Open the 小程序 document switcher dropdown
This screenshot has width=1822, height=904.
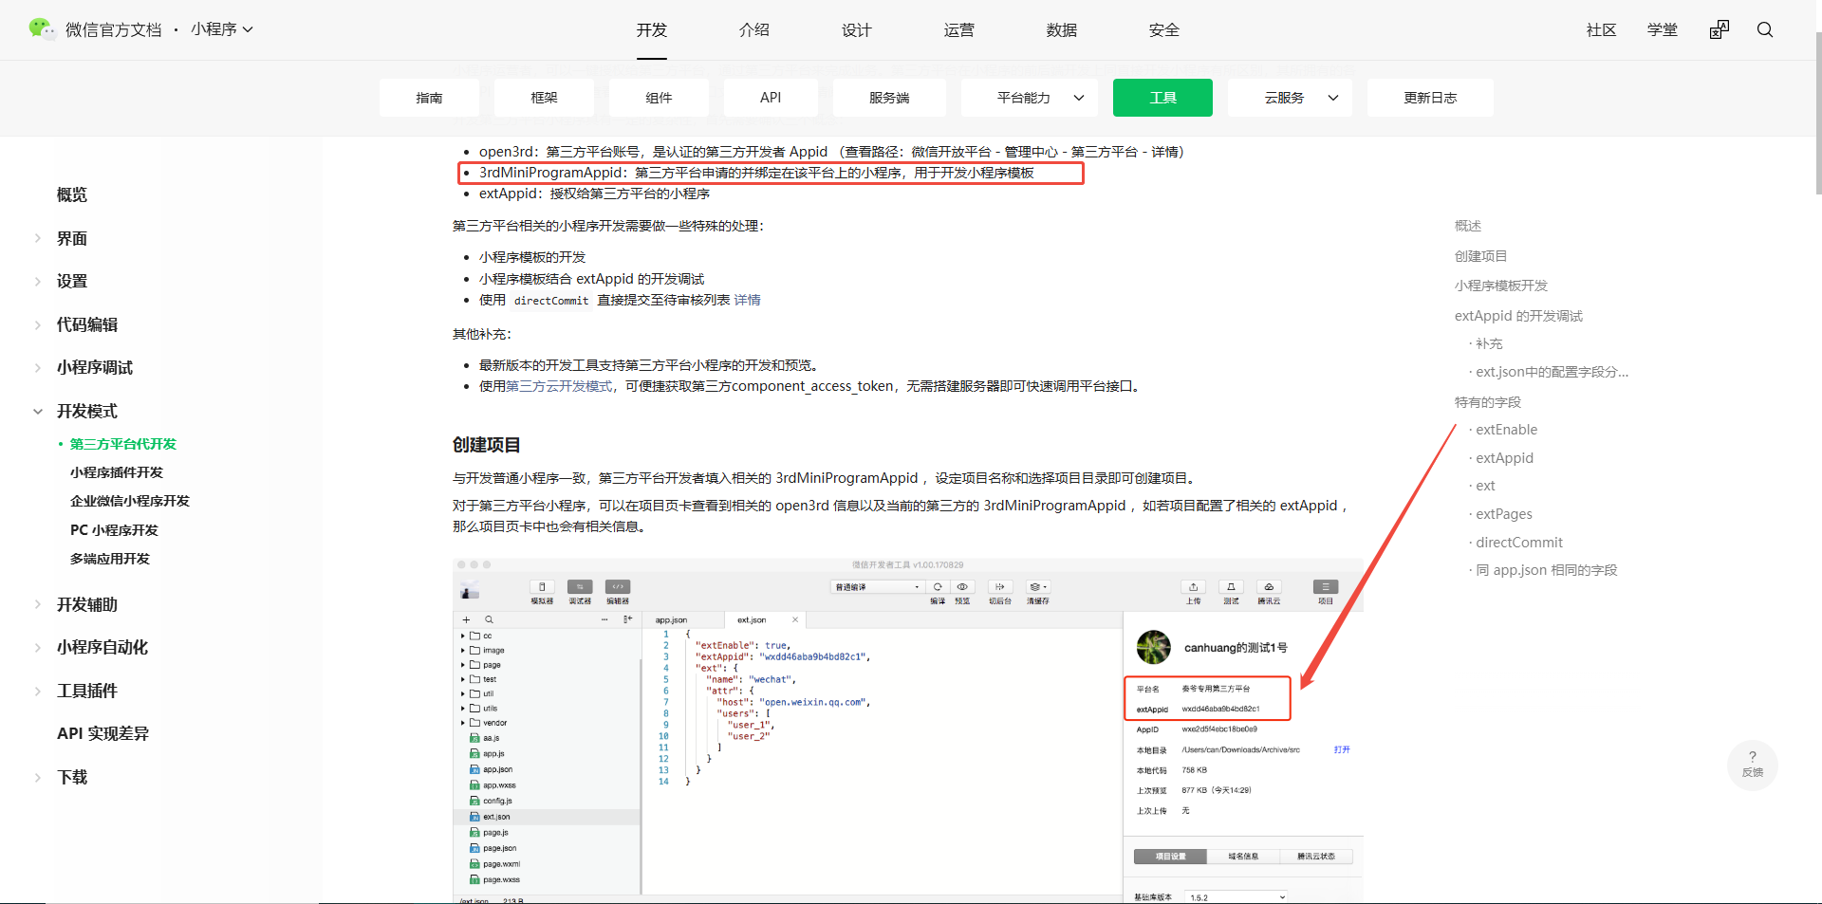[222, 29]
